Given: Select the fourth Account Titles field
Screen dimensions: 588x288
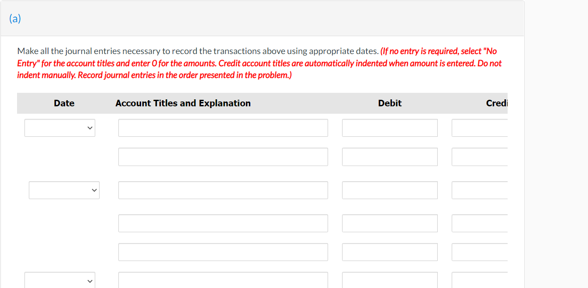Looking at the screenshot, I should click(x=223, y=223).
